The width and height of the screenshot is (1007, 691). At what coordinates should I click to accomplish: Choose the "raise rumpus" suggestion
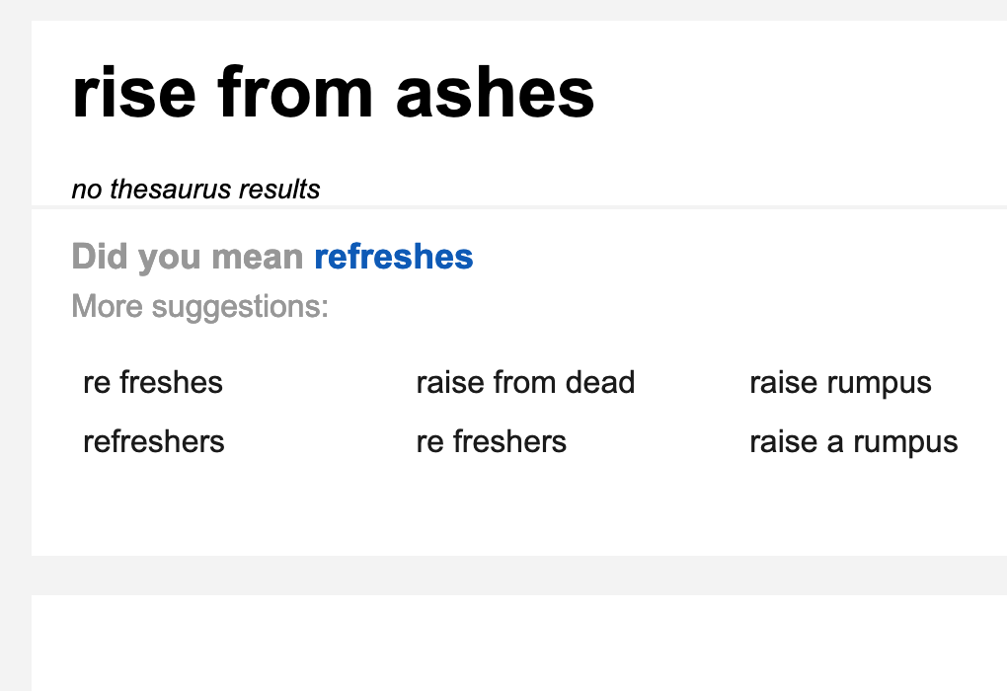(840, 383)
